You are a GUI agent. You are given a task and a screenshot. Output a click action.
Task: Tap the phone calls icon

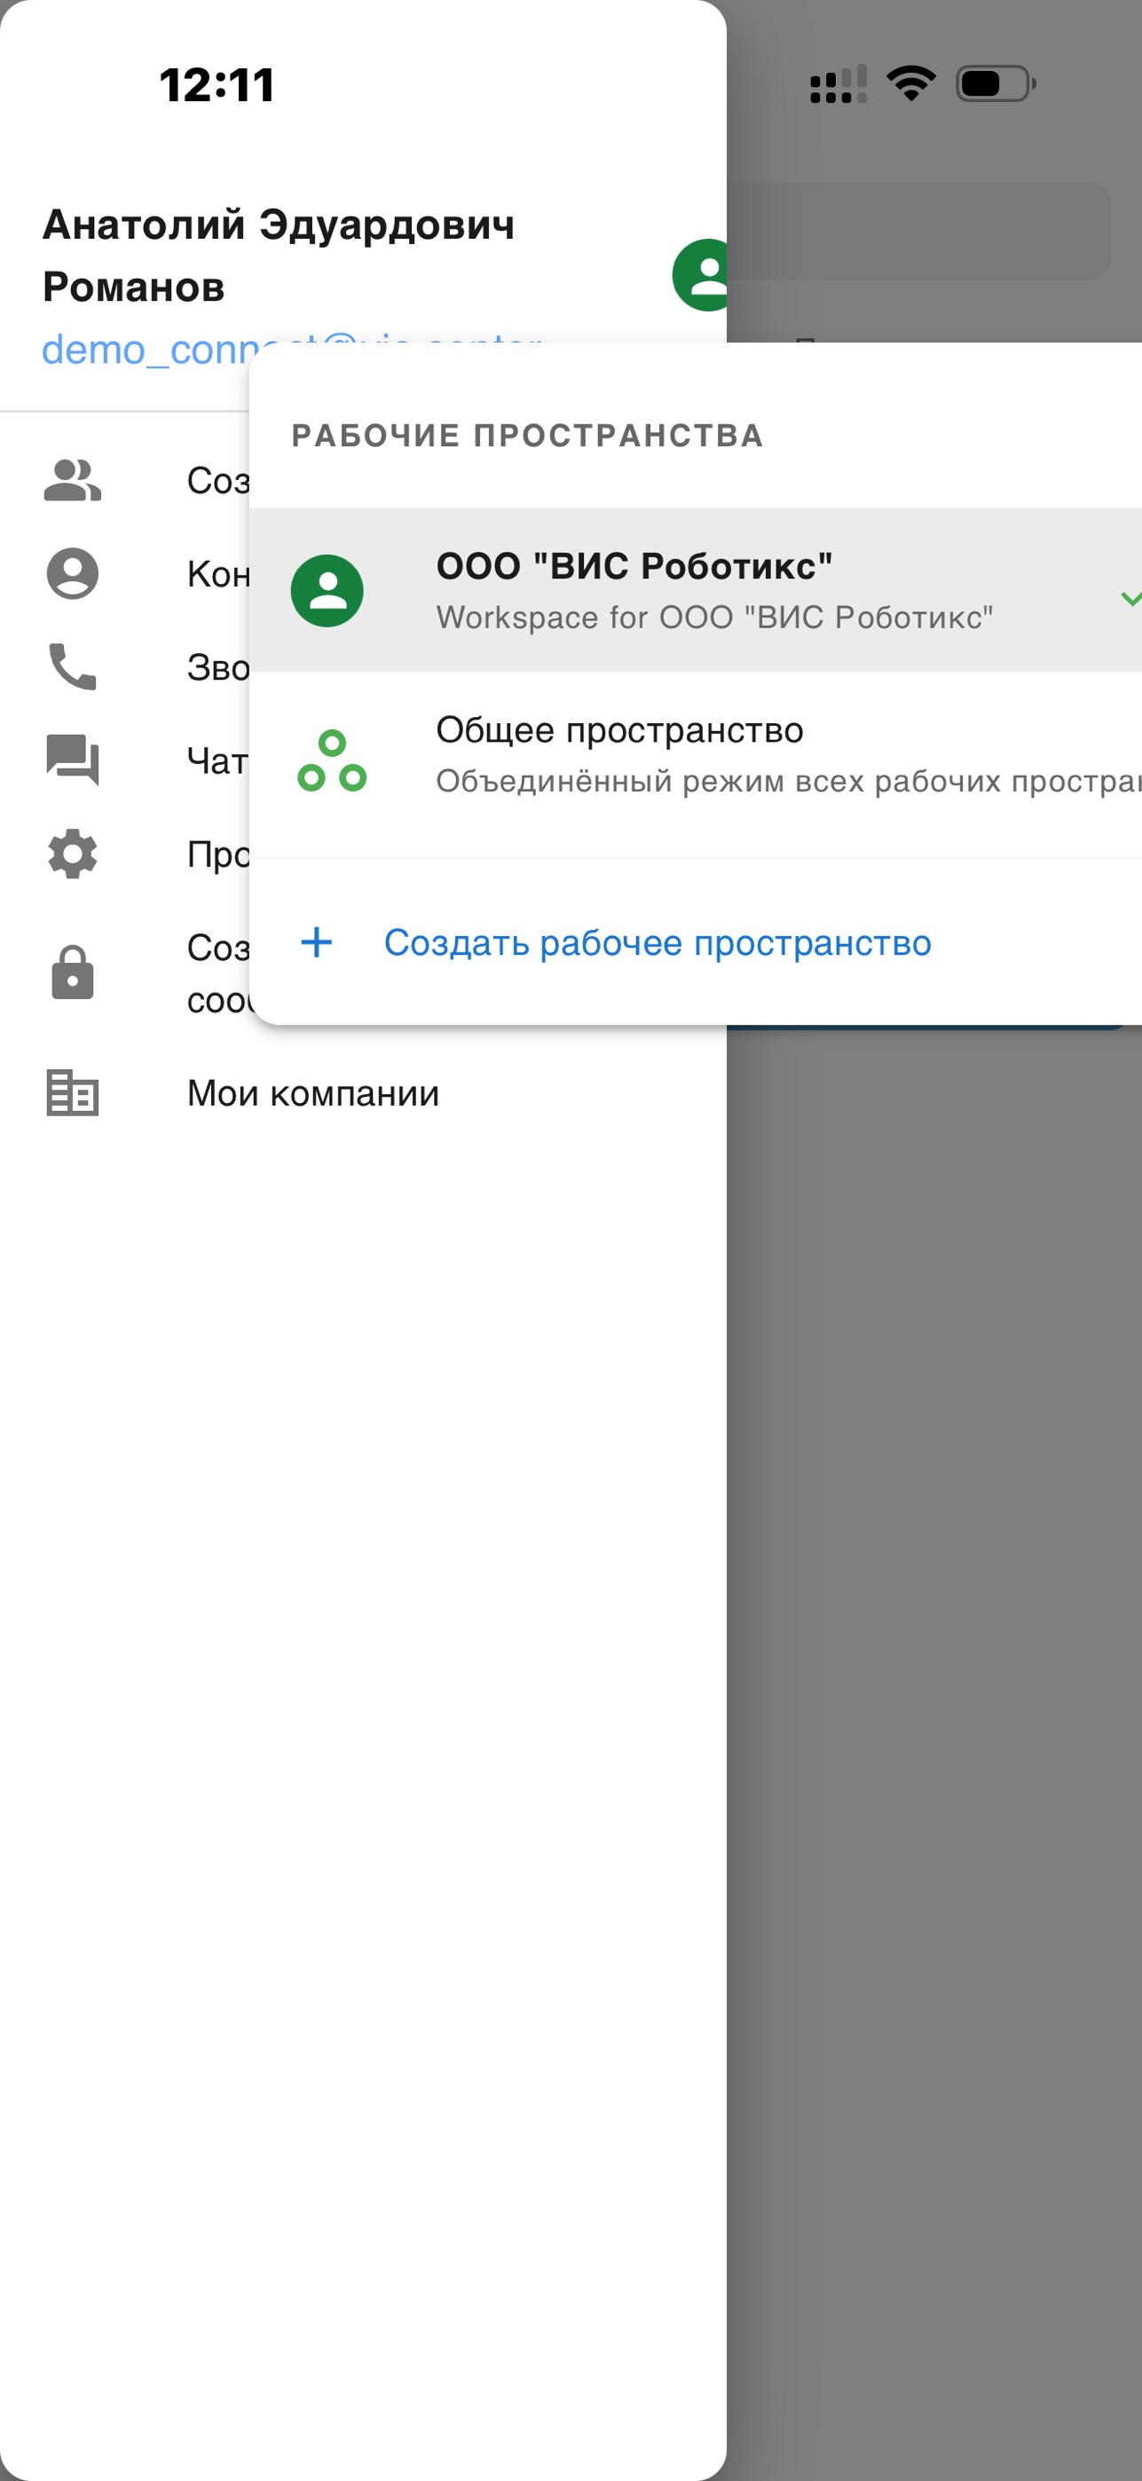pyautogui.click(x=72, y=666)
